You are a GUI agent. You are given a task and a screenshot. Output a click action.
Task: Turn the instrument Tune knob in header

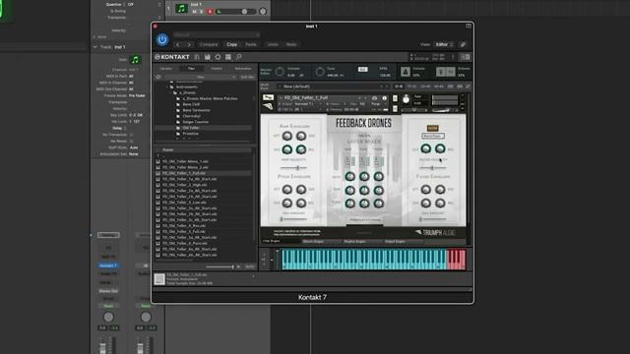click(x=406, y=100)
